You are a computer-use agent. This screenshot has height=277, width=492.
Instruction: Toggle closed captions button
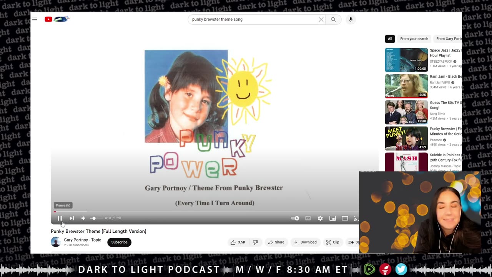(x=308, y=218)
